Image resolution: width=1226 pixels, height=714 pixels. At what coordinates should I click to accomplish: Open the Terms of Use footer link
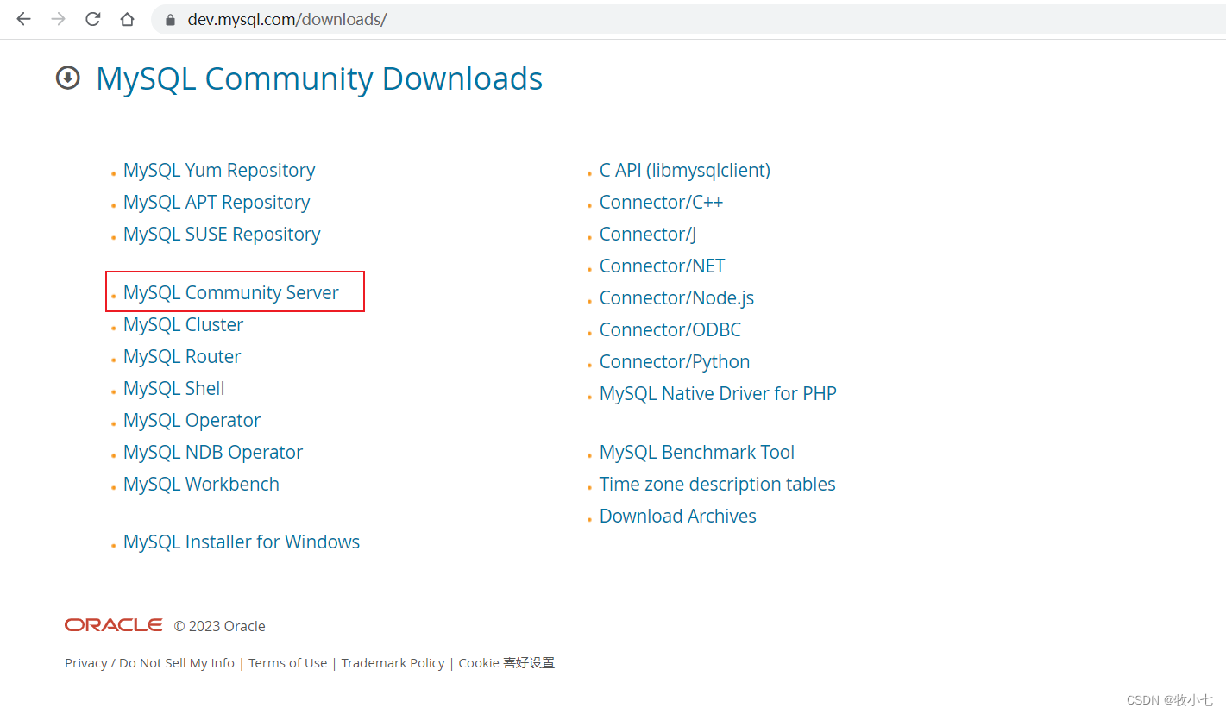288,663
